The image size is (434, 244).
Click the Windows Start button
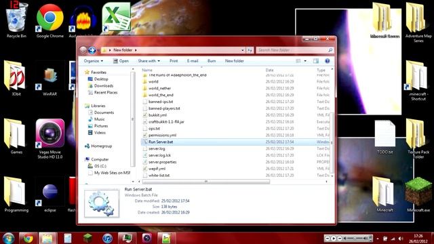[x=8, y=238]
